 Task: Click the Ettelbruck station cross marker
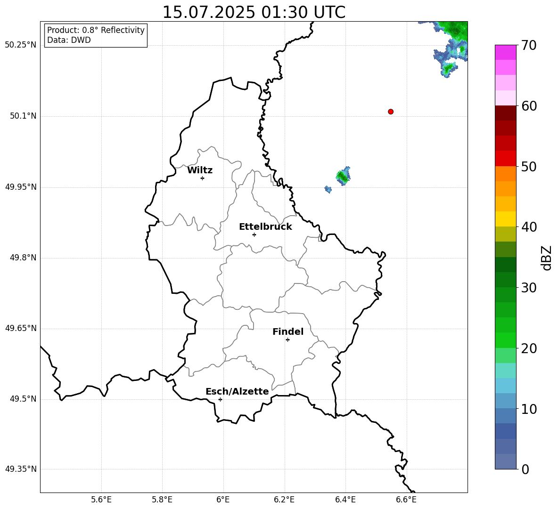254,234
